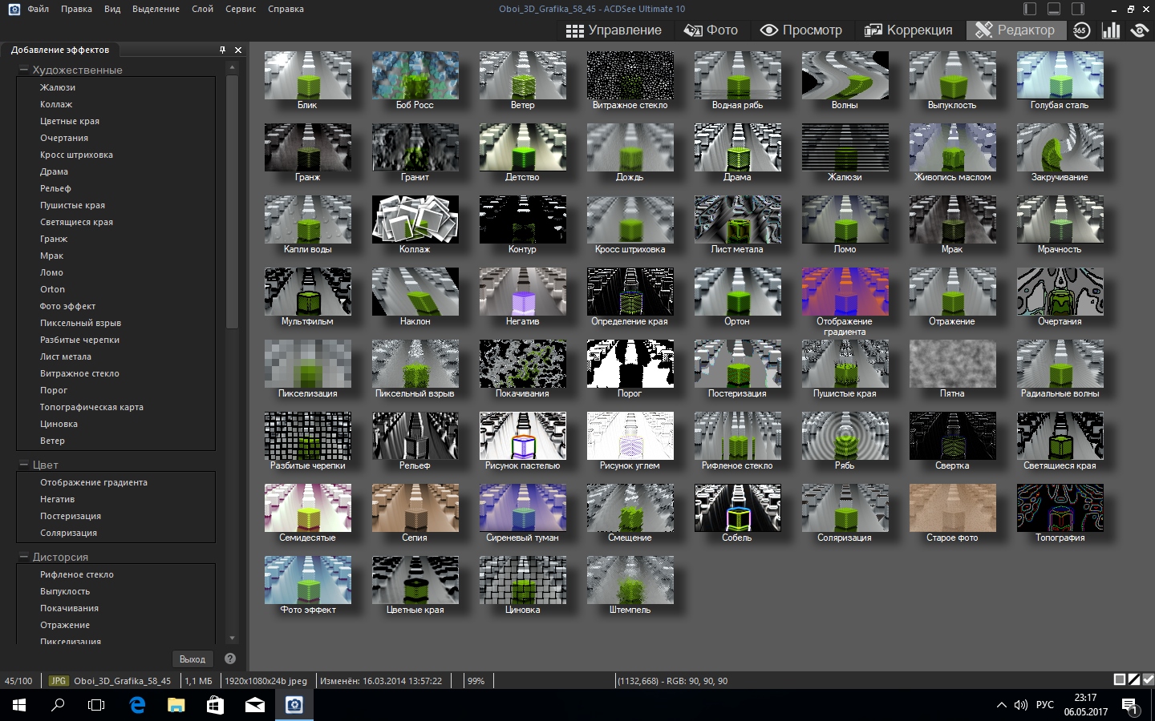Choose the Боб Росс effect thumbnail
Screen dimensions: 1155x721
pyautogui.click(x=415, y=75)
